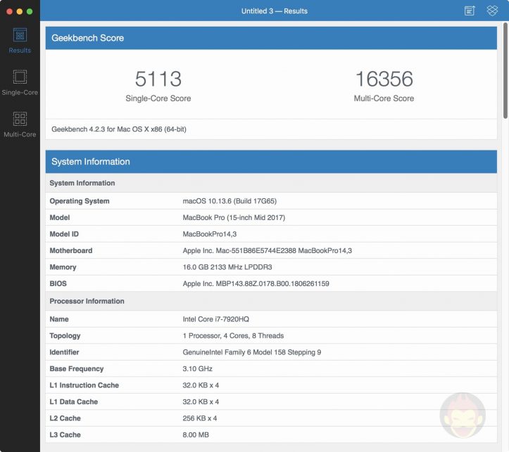Click the L3 Cache row label
The height and width of the screenshot is (452, 509).
[65, 435]
